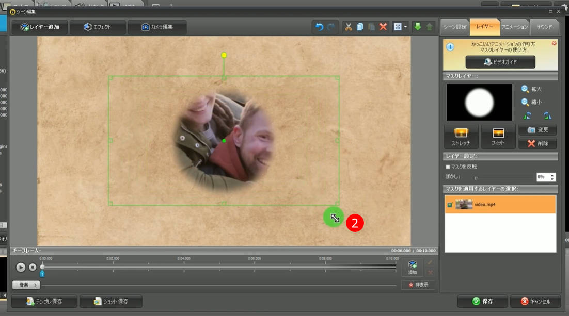Uncheck the video.mp4 layer checkbox
Image resolution: width=569 pixels, height=316 pixels.
[450, 205]
